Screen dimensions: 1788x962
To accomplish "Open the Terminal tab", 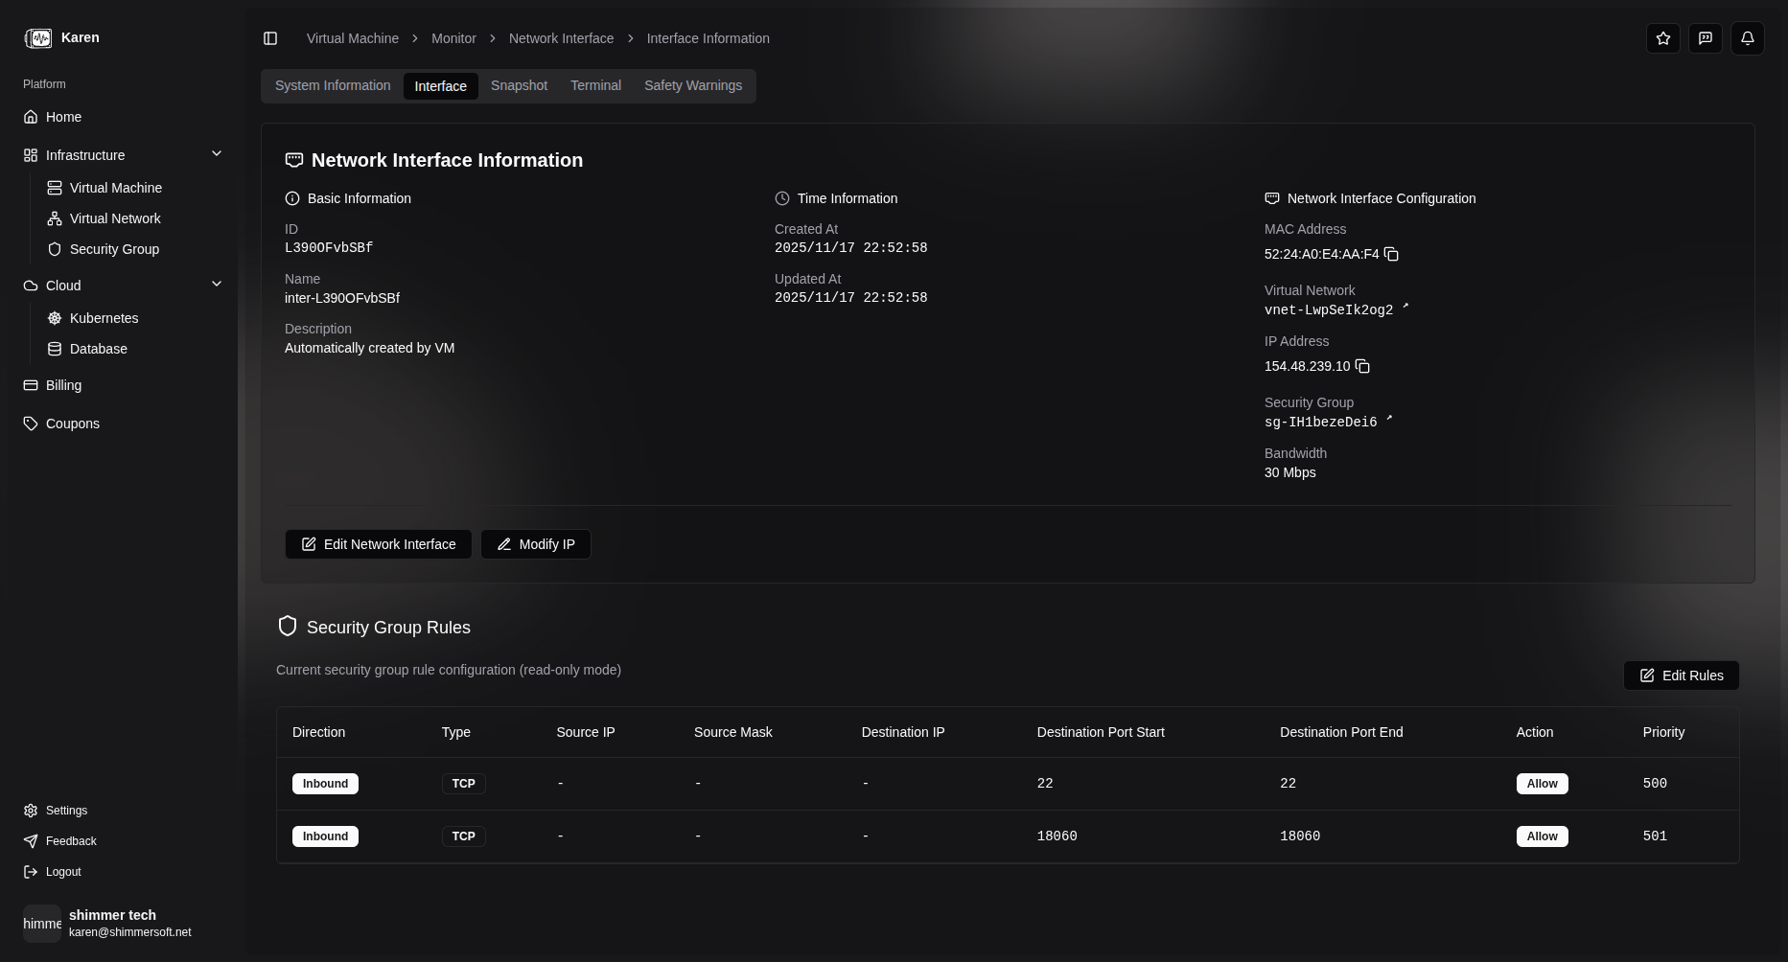I will tap(595, 85).
